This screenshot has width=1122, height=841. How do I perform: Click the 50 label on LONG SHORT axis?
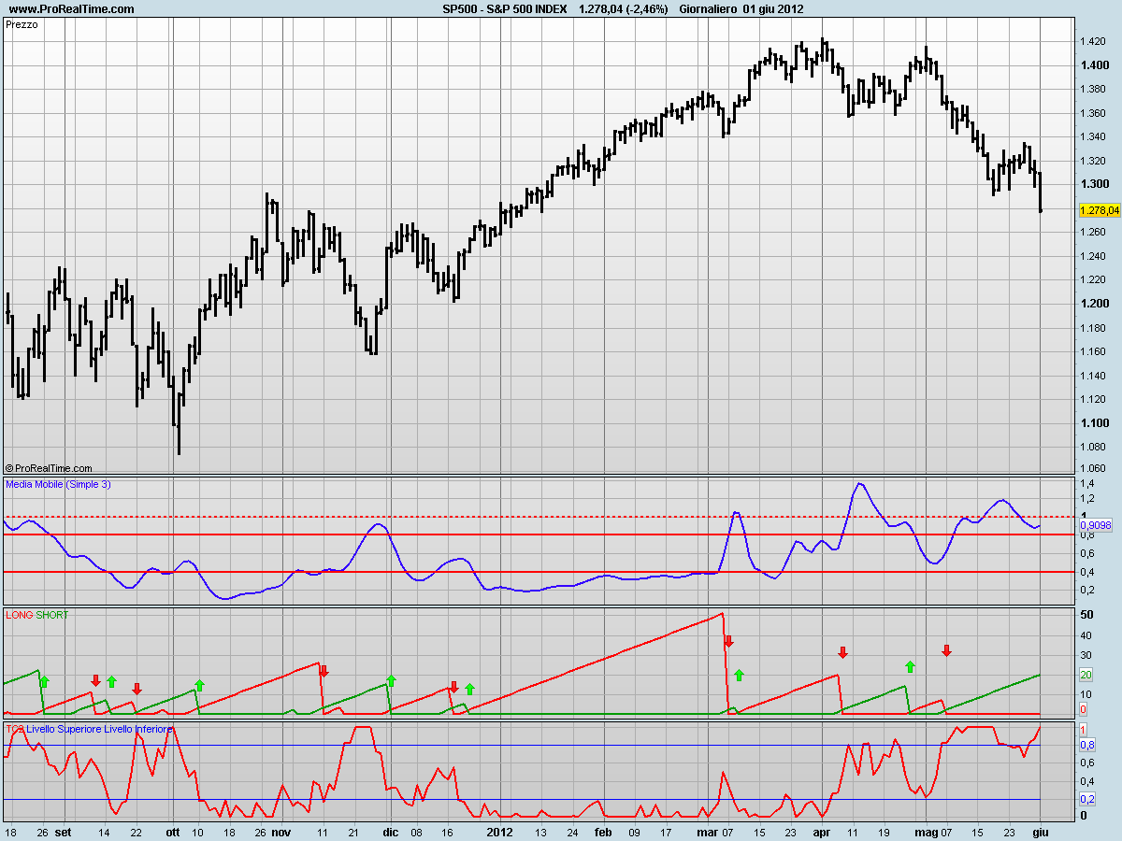[x=1086, y=615]
